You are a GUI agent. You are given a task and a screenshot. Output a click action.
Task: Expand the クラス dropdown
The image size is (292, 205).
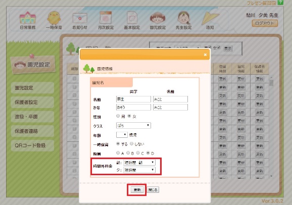point(133,126)
